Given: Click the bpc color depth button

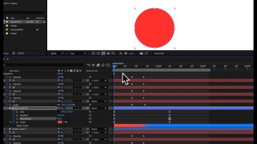Looking at the screenshot, I should pos(6,53).
